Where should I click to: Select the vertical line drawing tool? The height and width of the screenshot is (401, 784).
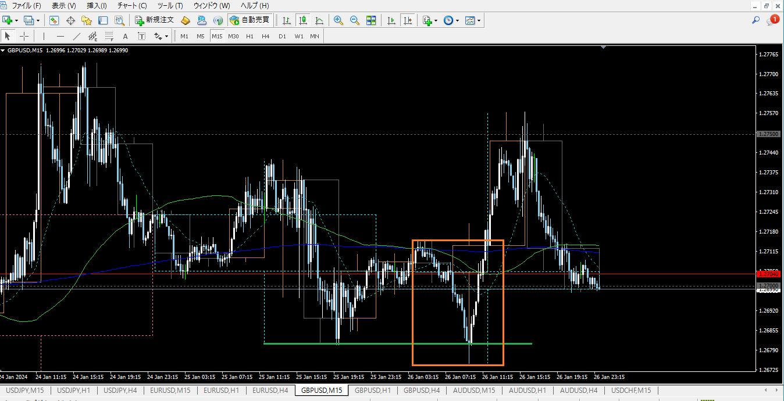[x=44, y=36]
